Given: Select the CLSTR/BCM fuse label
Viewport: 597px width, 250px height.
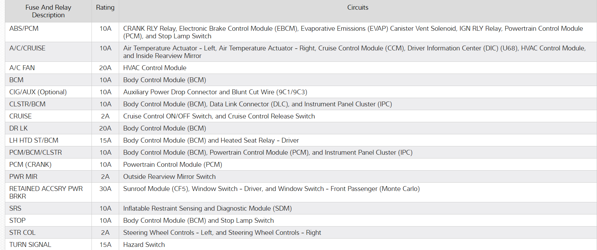Looking at the screenshot, I should 27,104.
